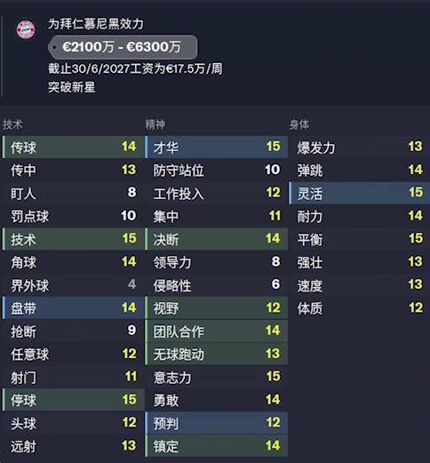Image resolution: width=430 pixels, height=463 pixels.
Task: Click the 精神 mental column header
Action: pos(155,124)
